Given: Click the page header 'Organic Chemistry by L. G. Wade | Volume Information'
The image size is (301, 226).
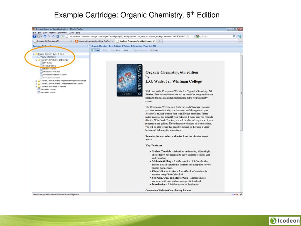Looking at the screenshot, I should [123, 46].
